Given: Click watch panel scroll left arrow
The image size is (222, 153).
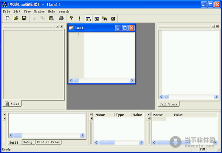Looking at the screenshot, I should tap(154, 142).
